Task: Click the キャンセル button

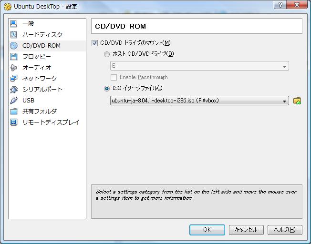Action: [x=246, y=230]
